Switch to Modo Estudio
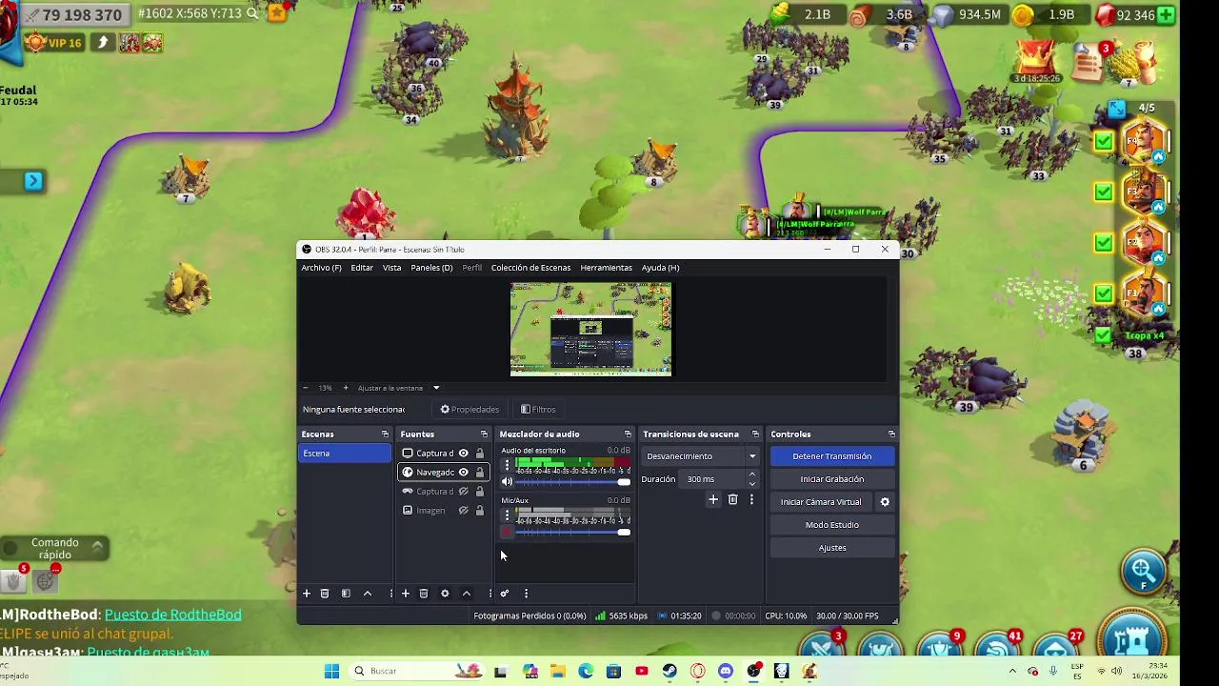Screen dimensions: 1219x686 click(x=832, y=525)
